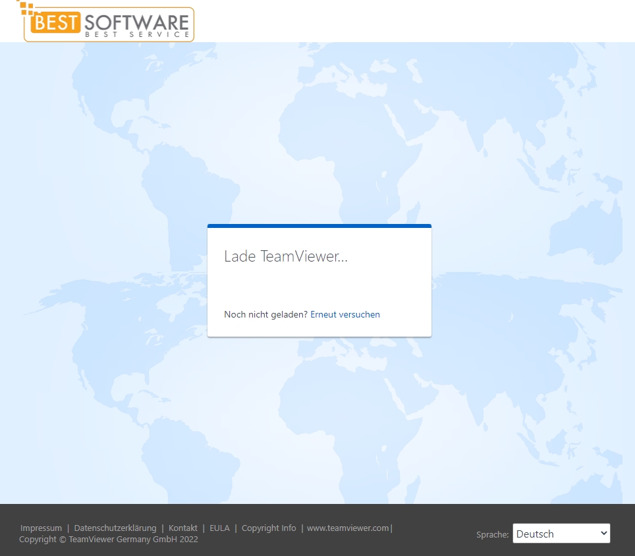Click the Erneut versuchen retry link
Viewport: 635px width, 556px height.
click(x=345, y=314)
